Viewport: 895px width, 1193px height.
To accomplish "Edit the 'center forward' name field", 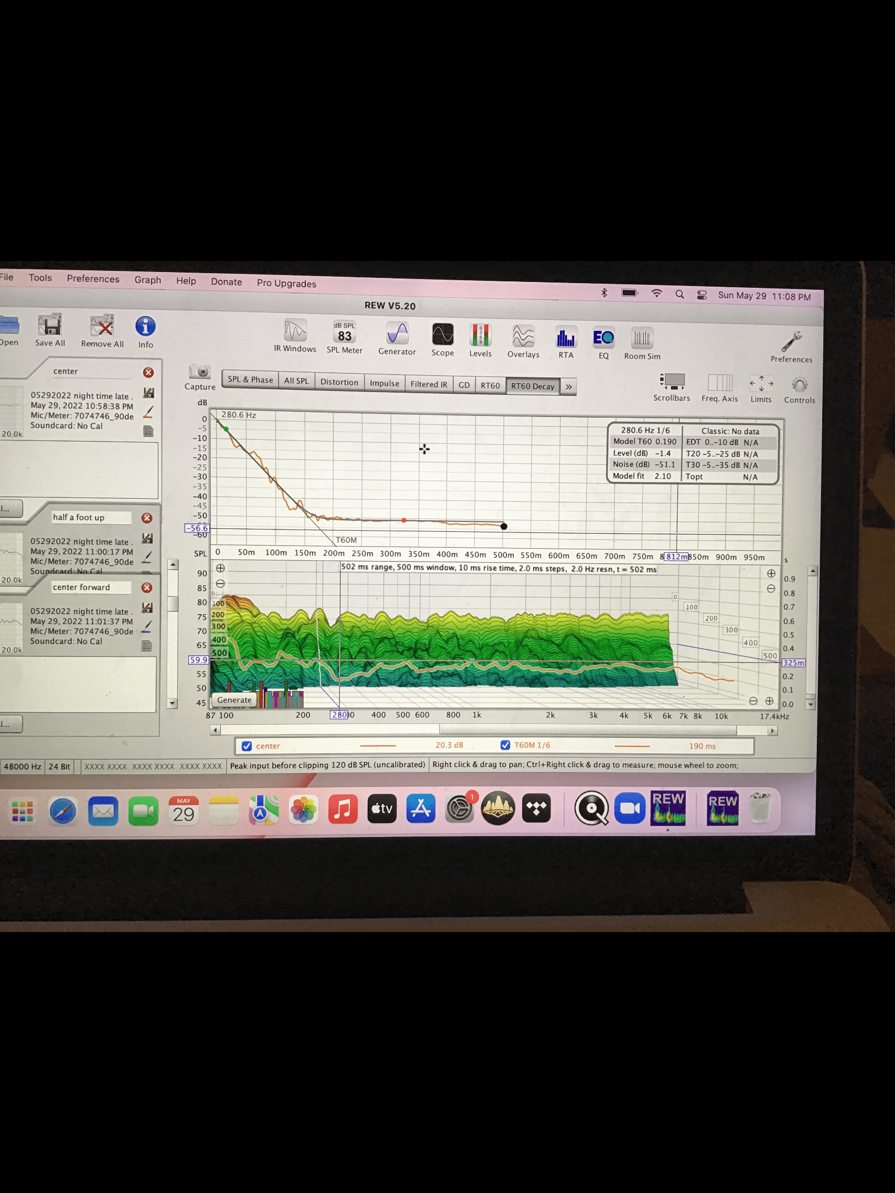I will [x=90, y=587].
